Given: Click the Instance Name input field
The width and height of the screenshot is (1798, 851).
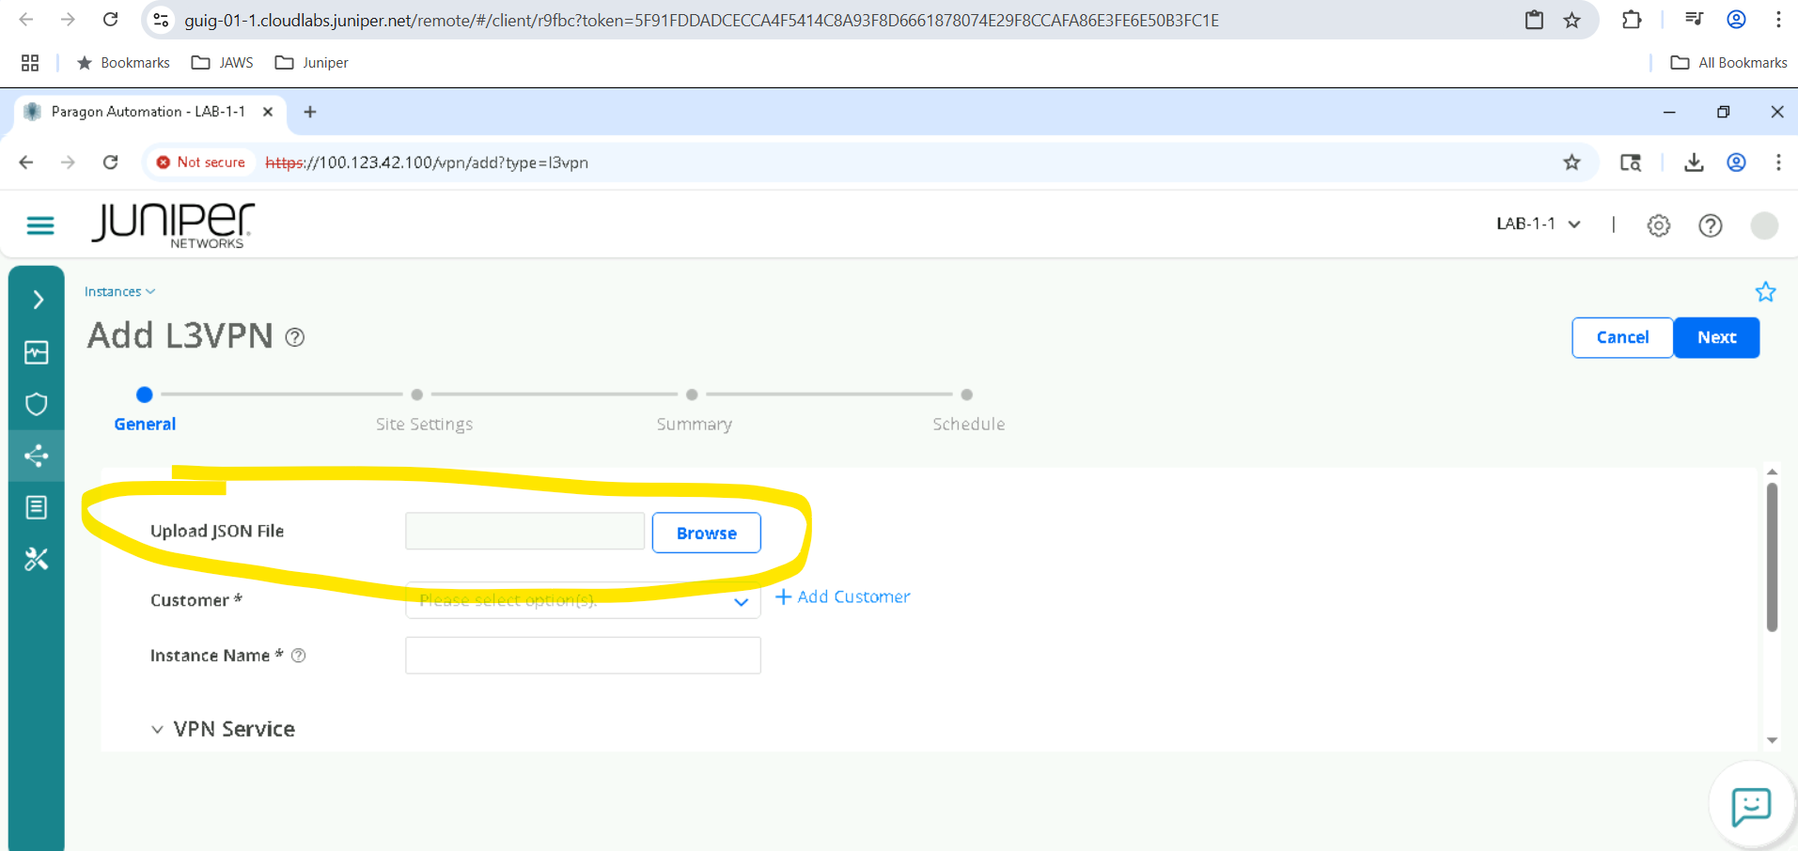Looking at the screenshot, I should tap(583, 656).
